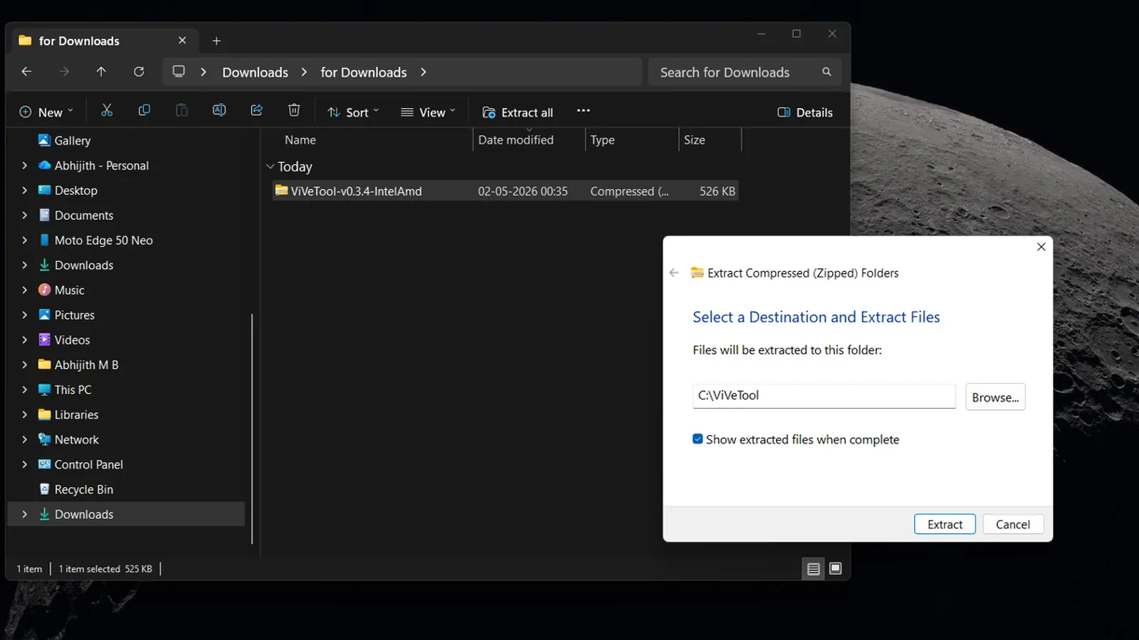This screenshot has height=640, width=1139.
Task: Click 'for Downloads' breadcrumb segment
Action: tap(364, 73)
